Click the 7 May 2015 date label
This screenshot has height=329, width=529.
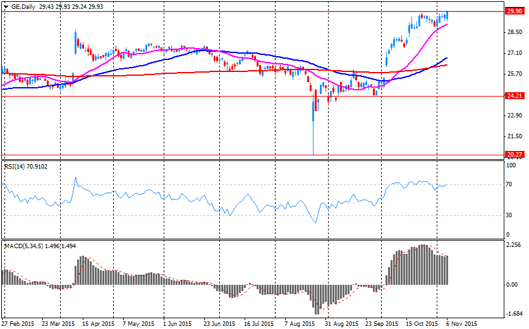[x=138, y=324]
